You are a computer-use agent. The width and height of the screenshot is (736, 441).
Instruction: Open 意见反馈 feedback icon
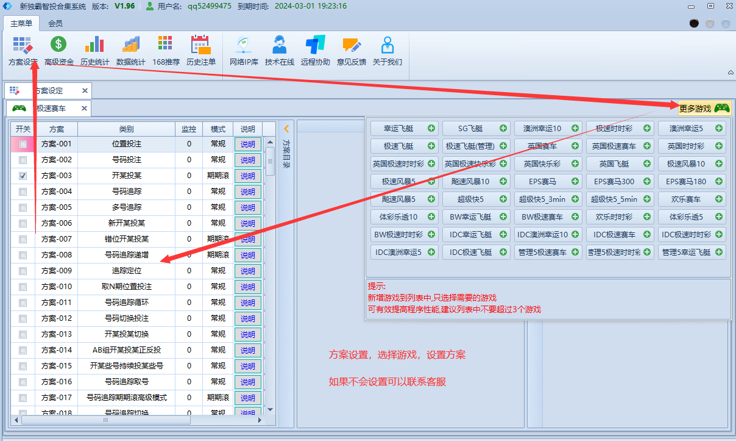[x=352, y=51]
